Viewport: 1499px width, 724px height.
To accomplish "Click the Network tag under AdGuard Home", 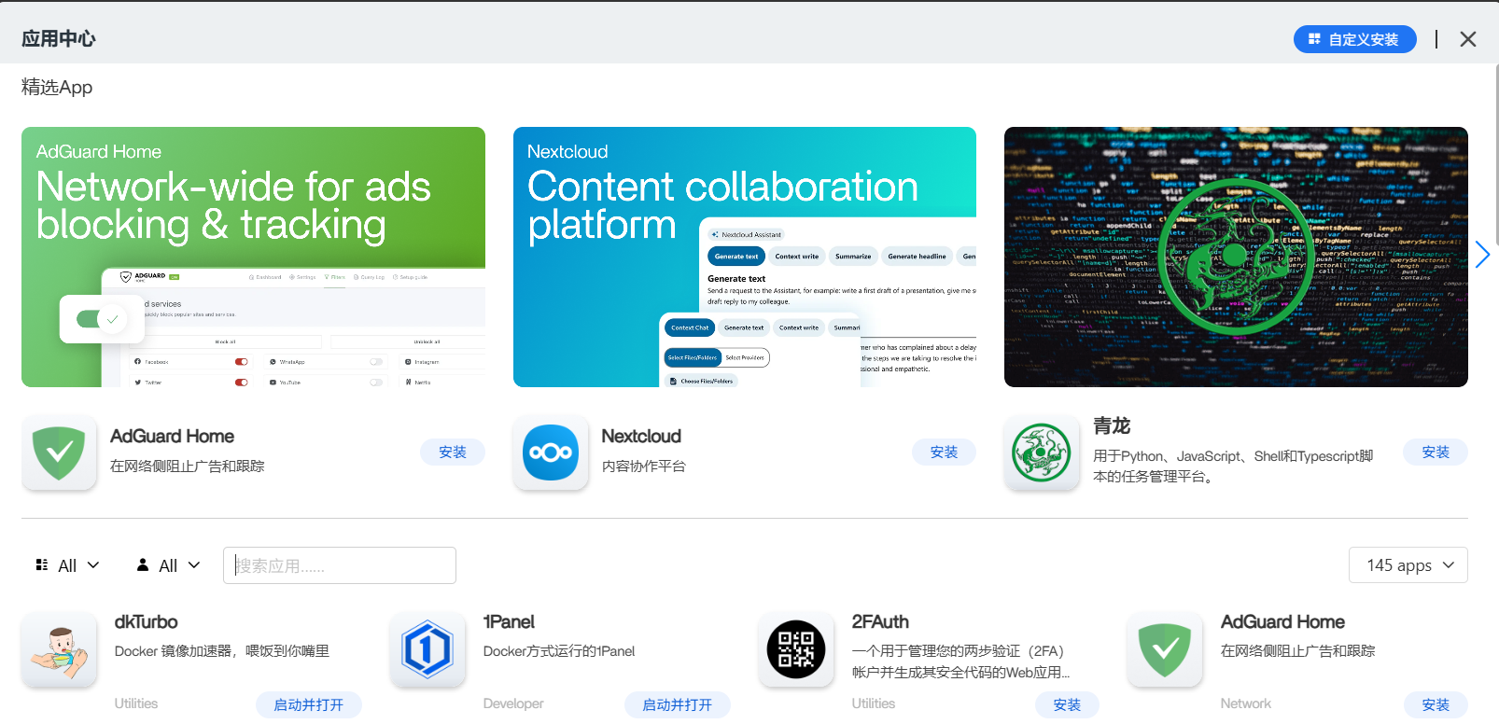I will click(1246, 703).
